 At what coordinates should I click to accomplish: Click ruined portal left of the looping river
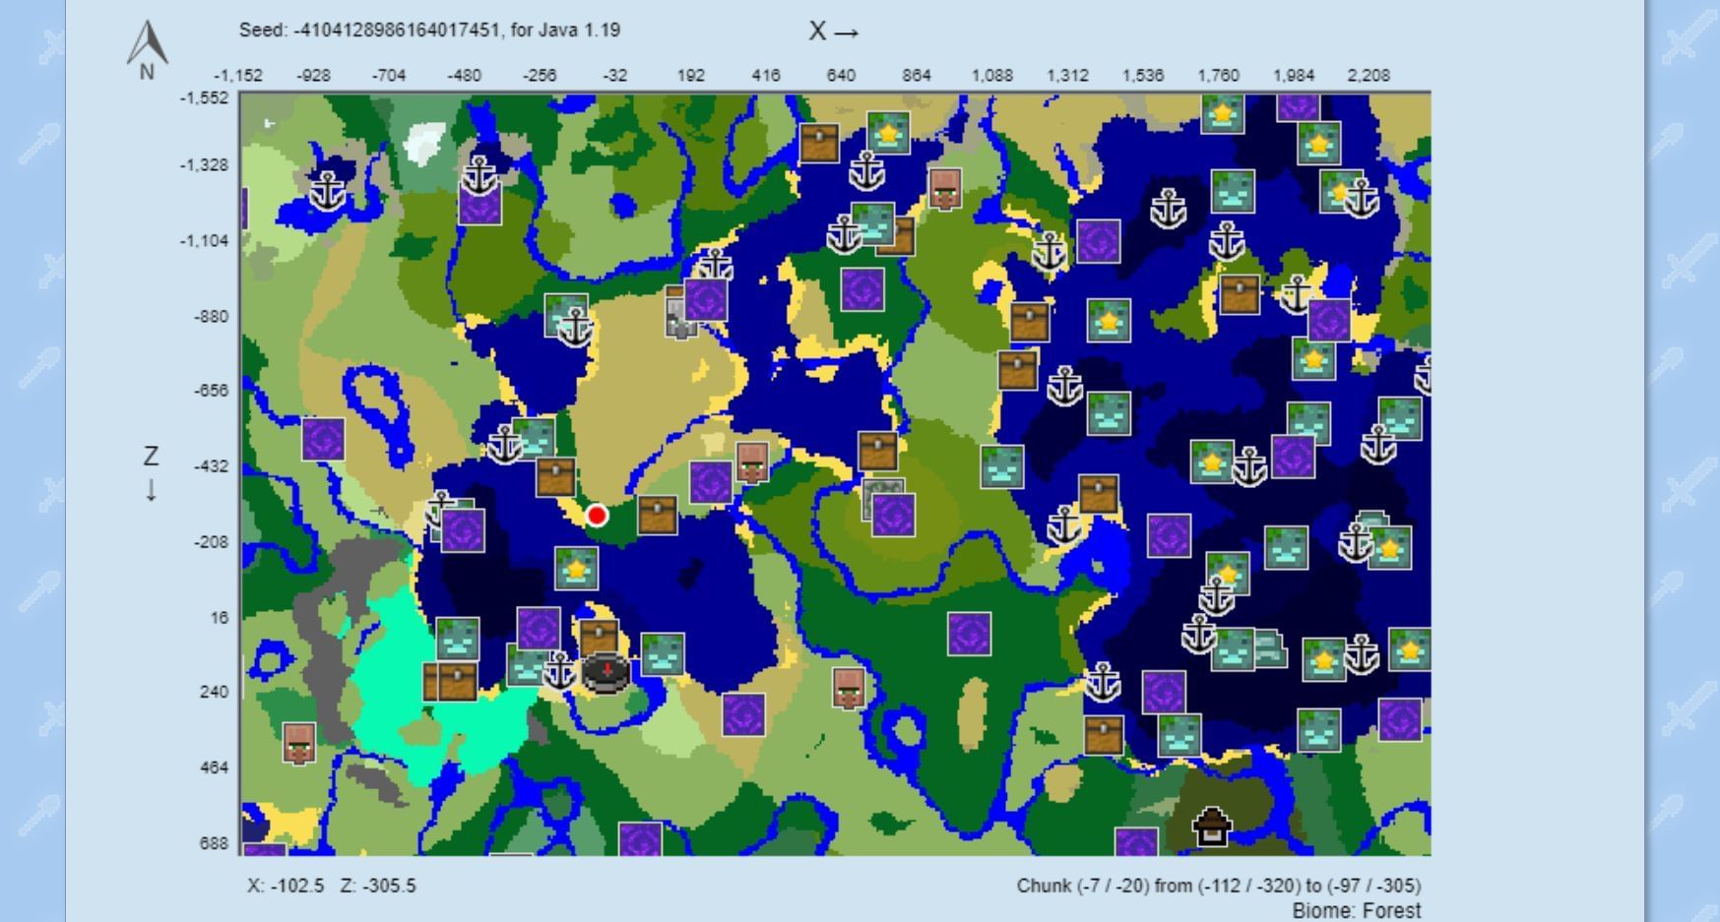(323, 439)
